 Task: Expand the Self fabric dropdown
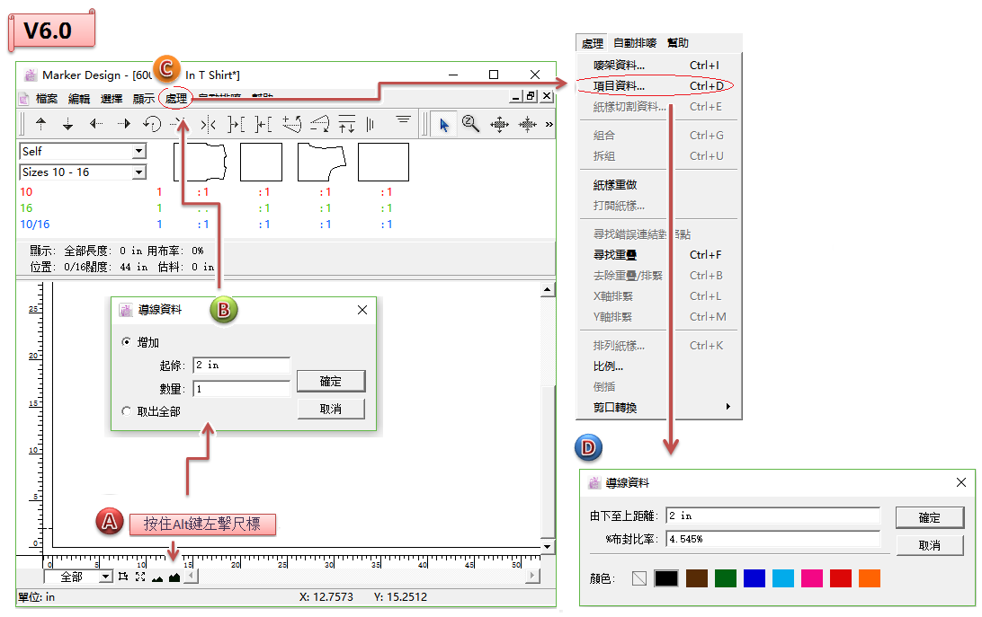pos(138,152)
